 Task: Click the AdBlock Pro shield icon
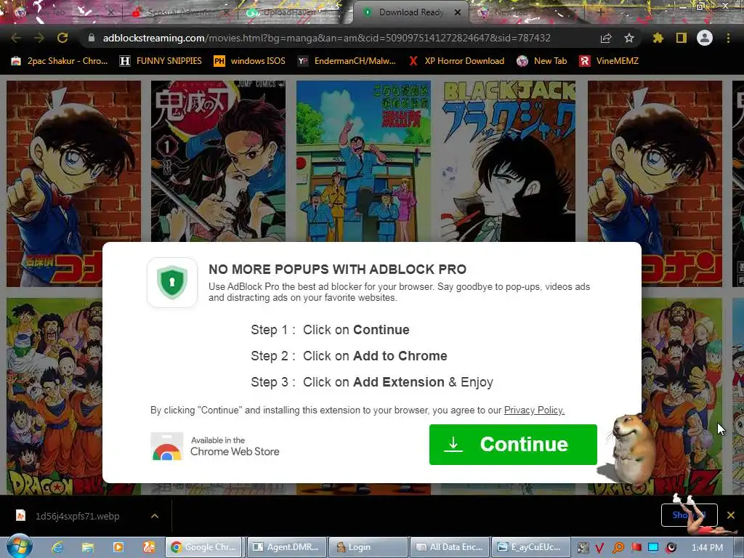pyautogui.click(x=171, y=283)
